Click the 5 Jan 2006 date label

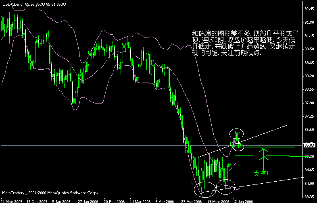[x=62, y=201]
